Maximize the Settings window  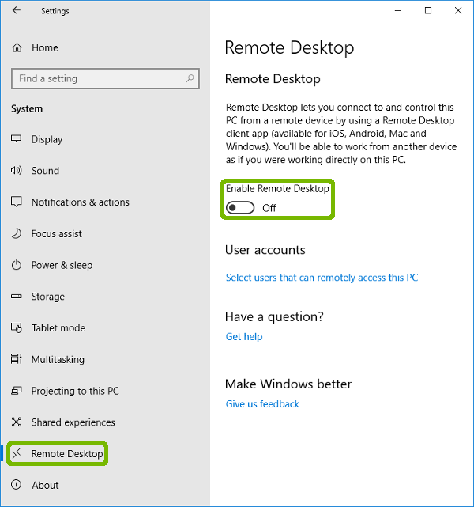point(428,10)
